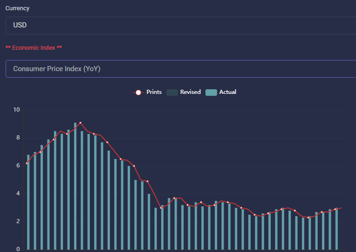Click the first data point on Prints line
Viewport: 356px width, 252px height.
coord(27,163)
